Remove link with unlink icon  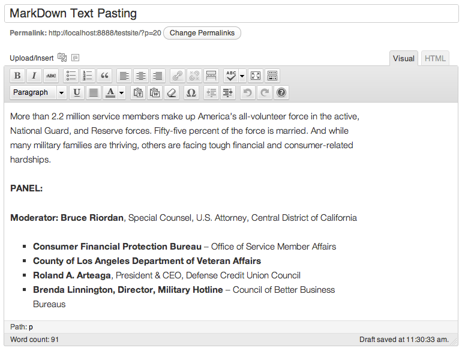[x=194, y=76]
